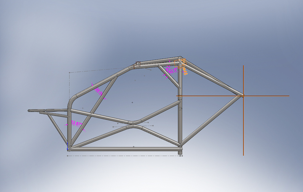The image size is (303, 192).
Task: Select the small mounting bracket on top tube
Action: [x=138, y=63]
